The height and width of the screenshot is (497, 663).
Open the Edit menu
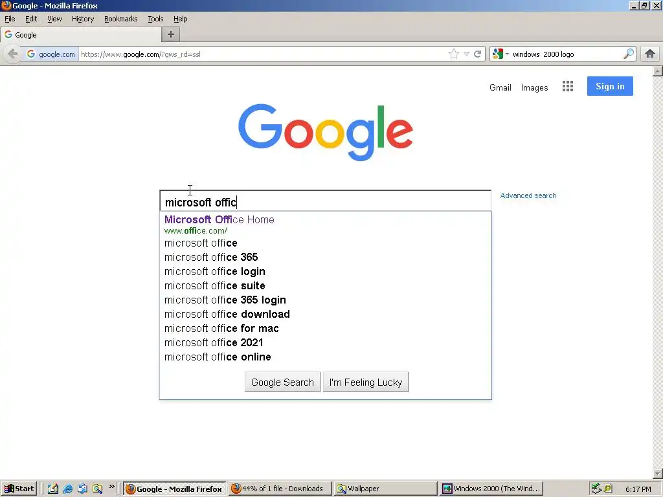point(31,19)
